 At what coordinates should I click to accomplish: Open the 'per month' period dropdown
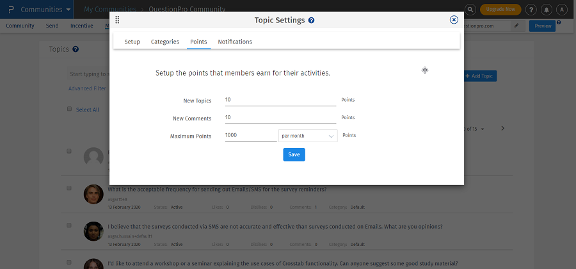(x=308, y=136)
